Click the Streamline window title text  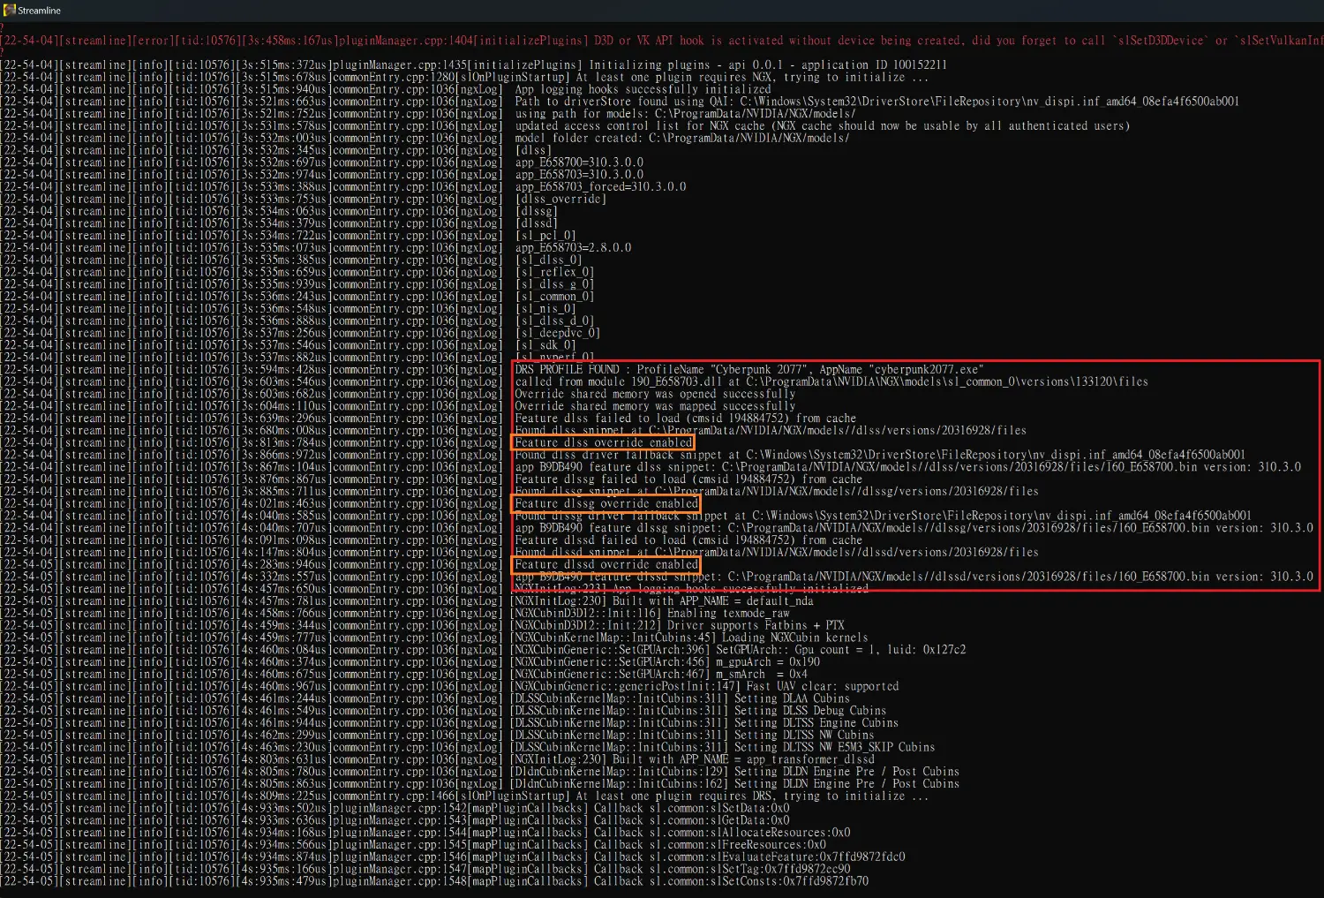pyautogui.click(x=40, y=11)
